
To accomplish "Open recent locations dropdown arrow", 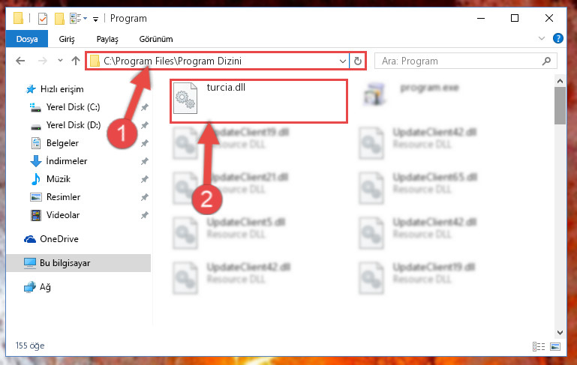I will 60,61.
